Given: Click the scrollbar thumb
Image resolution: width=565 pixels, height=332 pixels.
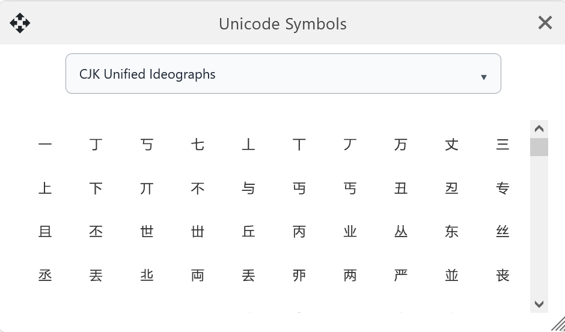Looking at the screenshot, I should 539,147.
